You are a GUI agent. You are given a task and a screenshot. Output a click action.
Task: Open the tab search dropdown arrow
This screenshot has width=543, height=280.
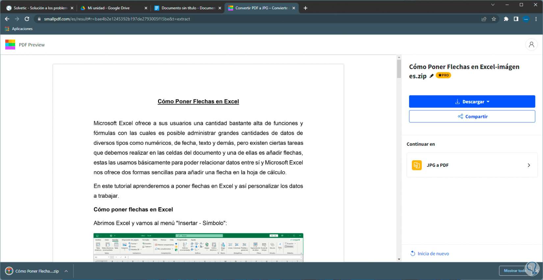[x=493, y=5]
